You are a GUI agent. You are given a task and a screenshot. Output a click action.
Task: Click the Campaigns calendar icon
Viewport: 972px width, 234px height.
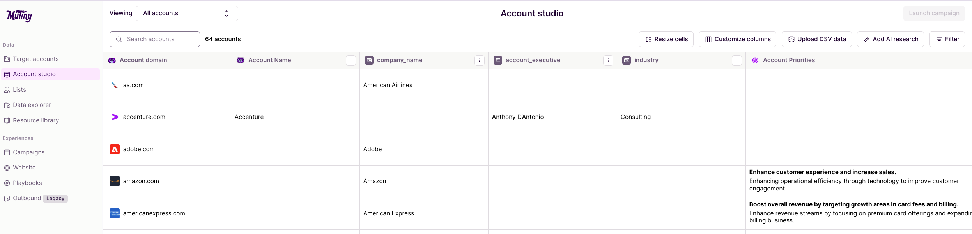pos(7,152)
